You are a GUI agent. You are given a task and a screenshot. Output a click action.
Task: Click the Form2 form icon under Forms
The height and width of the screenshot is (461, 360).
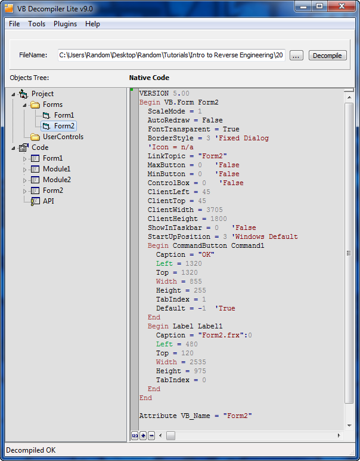click(46, 126)
